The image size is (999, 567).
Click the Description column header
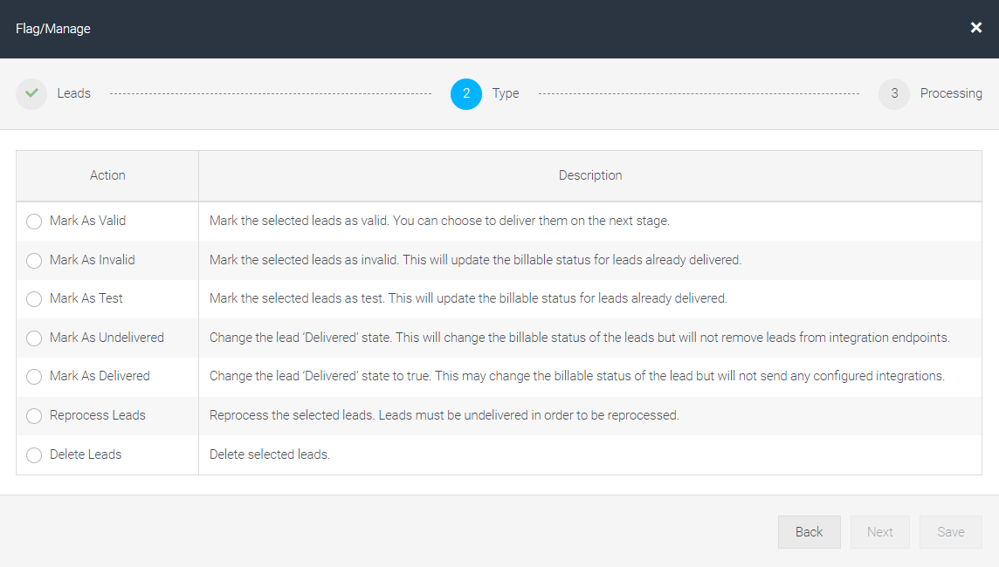590,175
